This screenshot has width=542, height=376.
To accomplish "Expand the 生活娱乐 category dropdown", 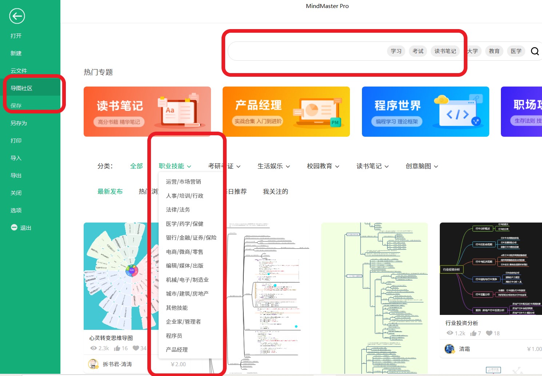I will pos(274,166).
